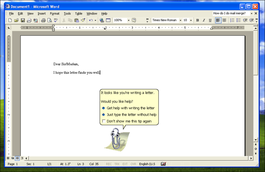Select the Print Preview tool

[x=50, y=20]
